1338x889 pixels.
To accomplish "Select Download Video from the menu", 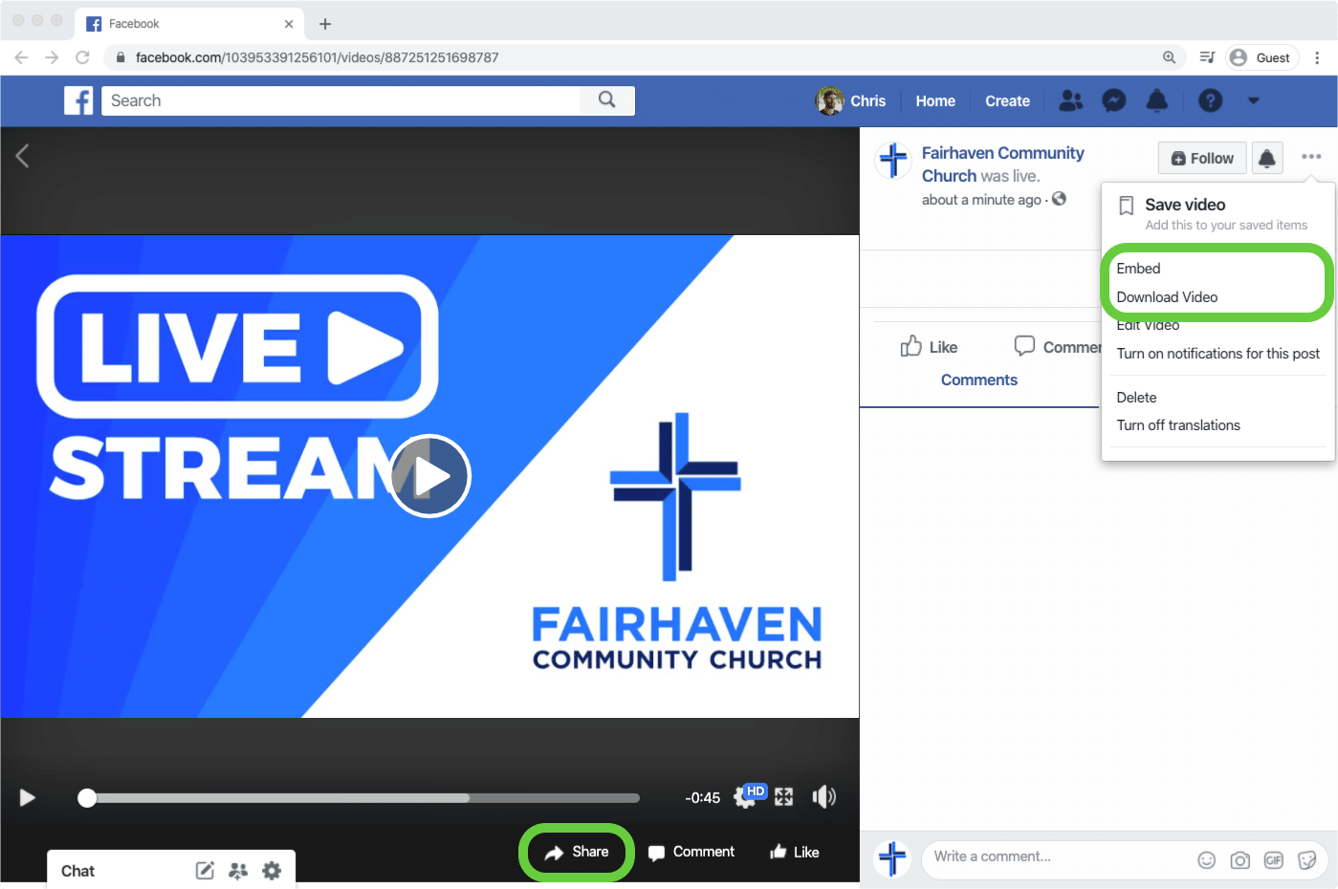I will pyautogui.click(x=1167, y=297).
